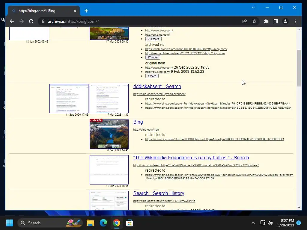Open the http://www.bing.com/ redirected link
Viewport: 307px width, 230px height.
click(159, 31)
